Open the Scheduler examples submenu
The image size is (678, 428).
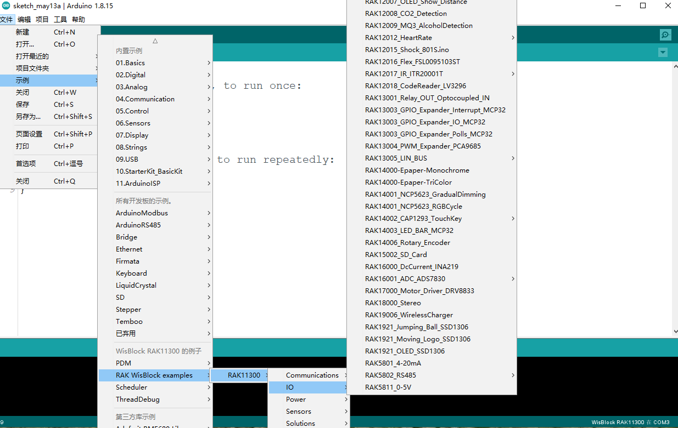[155, 387]
